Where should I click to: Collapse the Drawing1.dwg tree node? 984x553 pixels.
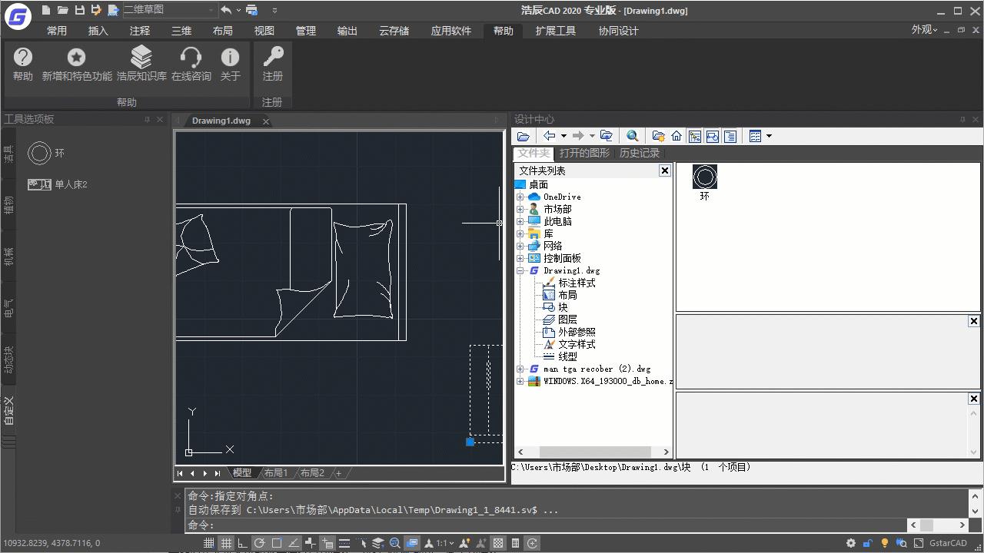point(520,270)
